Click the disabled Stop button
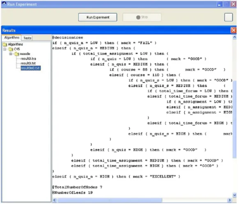The image size is (239, 204). pyautogui.click(x=142, y=17)
